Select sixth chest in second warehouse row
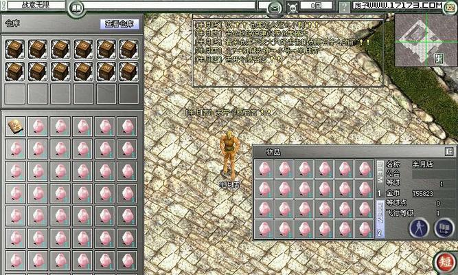 (x=129, y=71)
